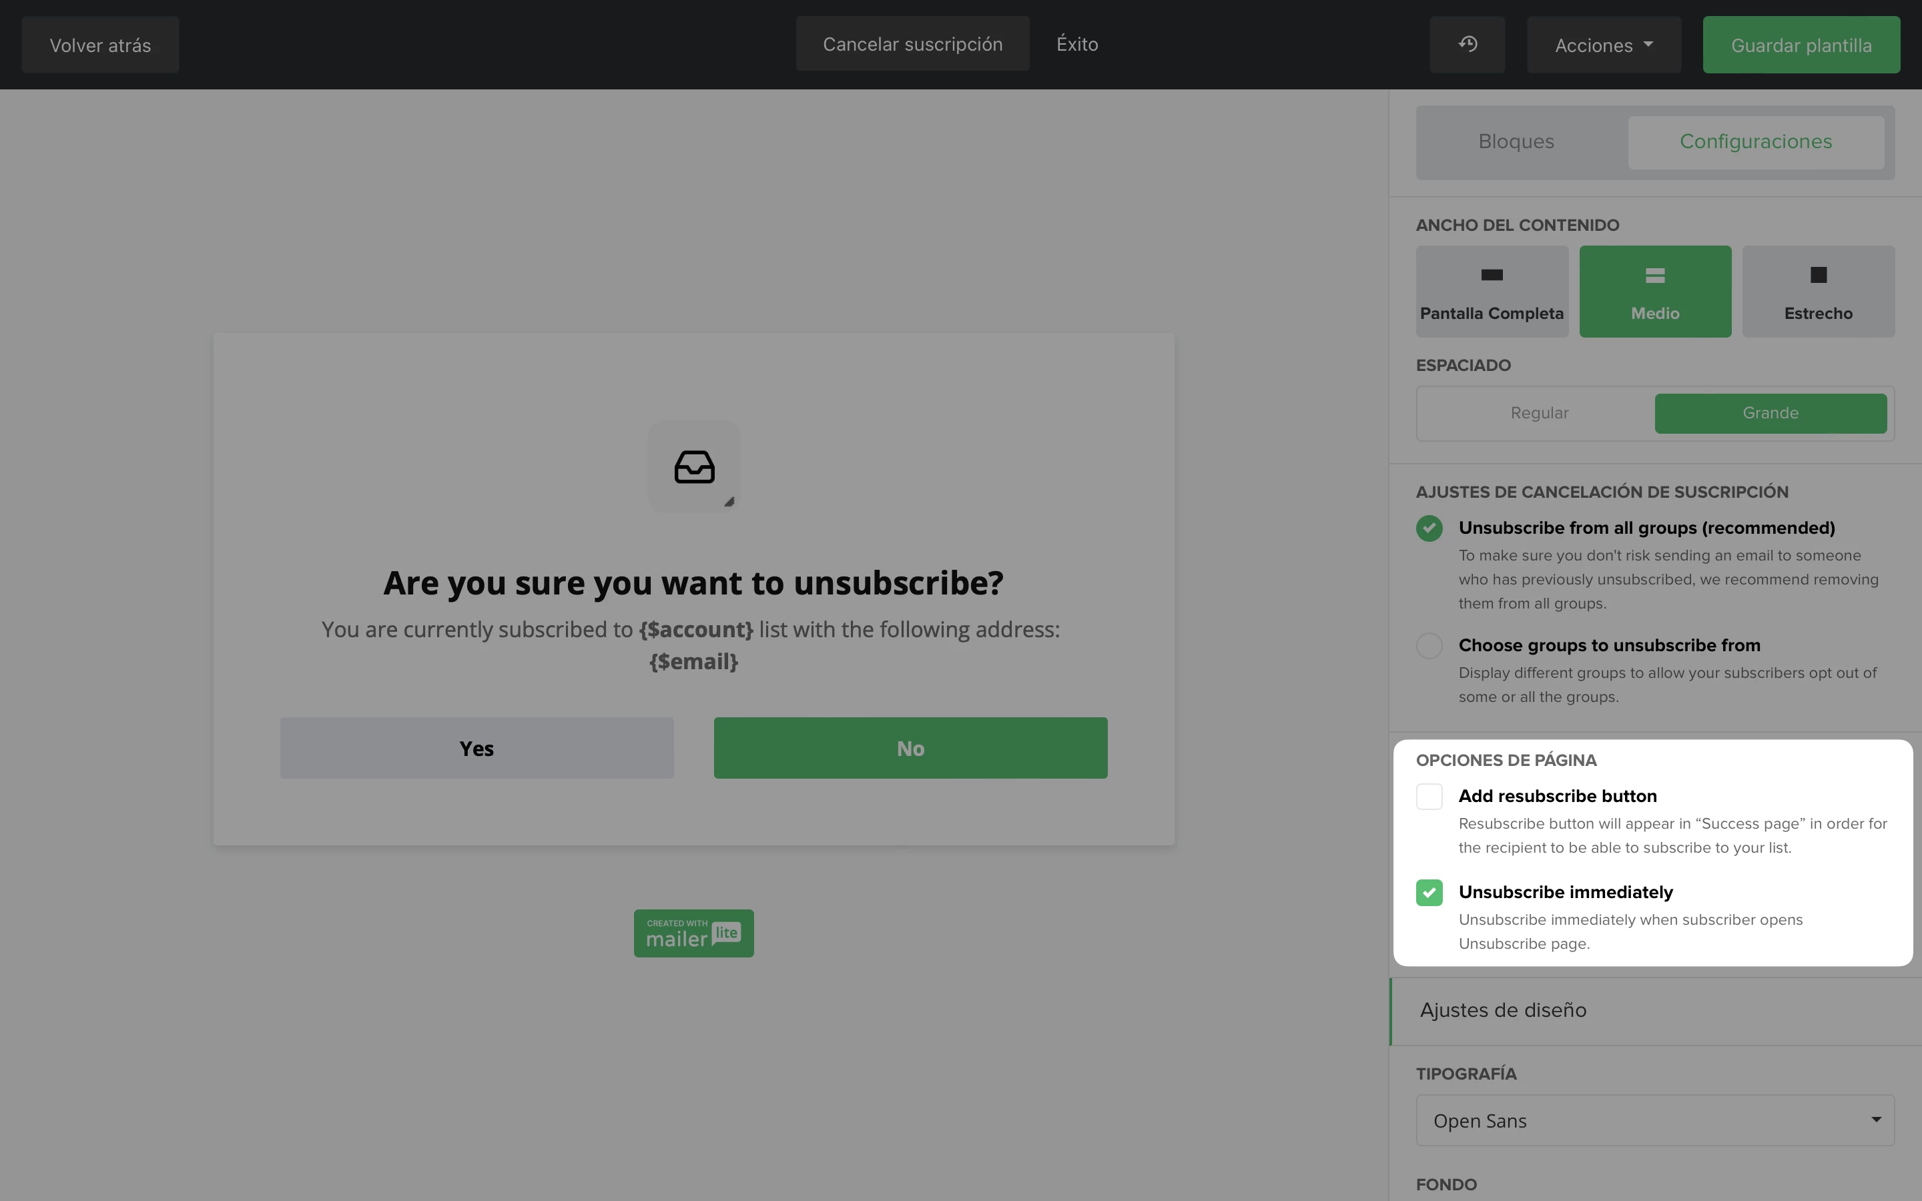The image size is (1922, 1201).
Task: Select Pantalla Completa width icon
Action: pyautogui.click(x=1492, y=275)
